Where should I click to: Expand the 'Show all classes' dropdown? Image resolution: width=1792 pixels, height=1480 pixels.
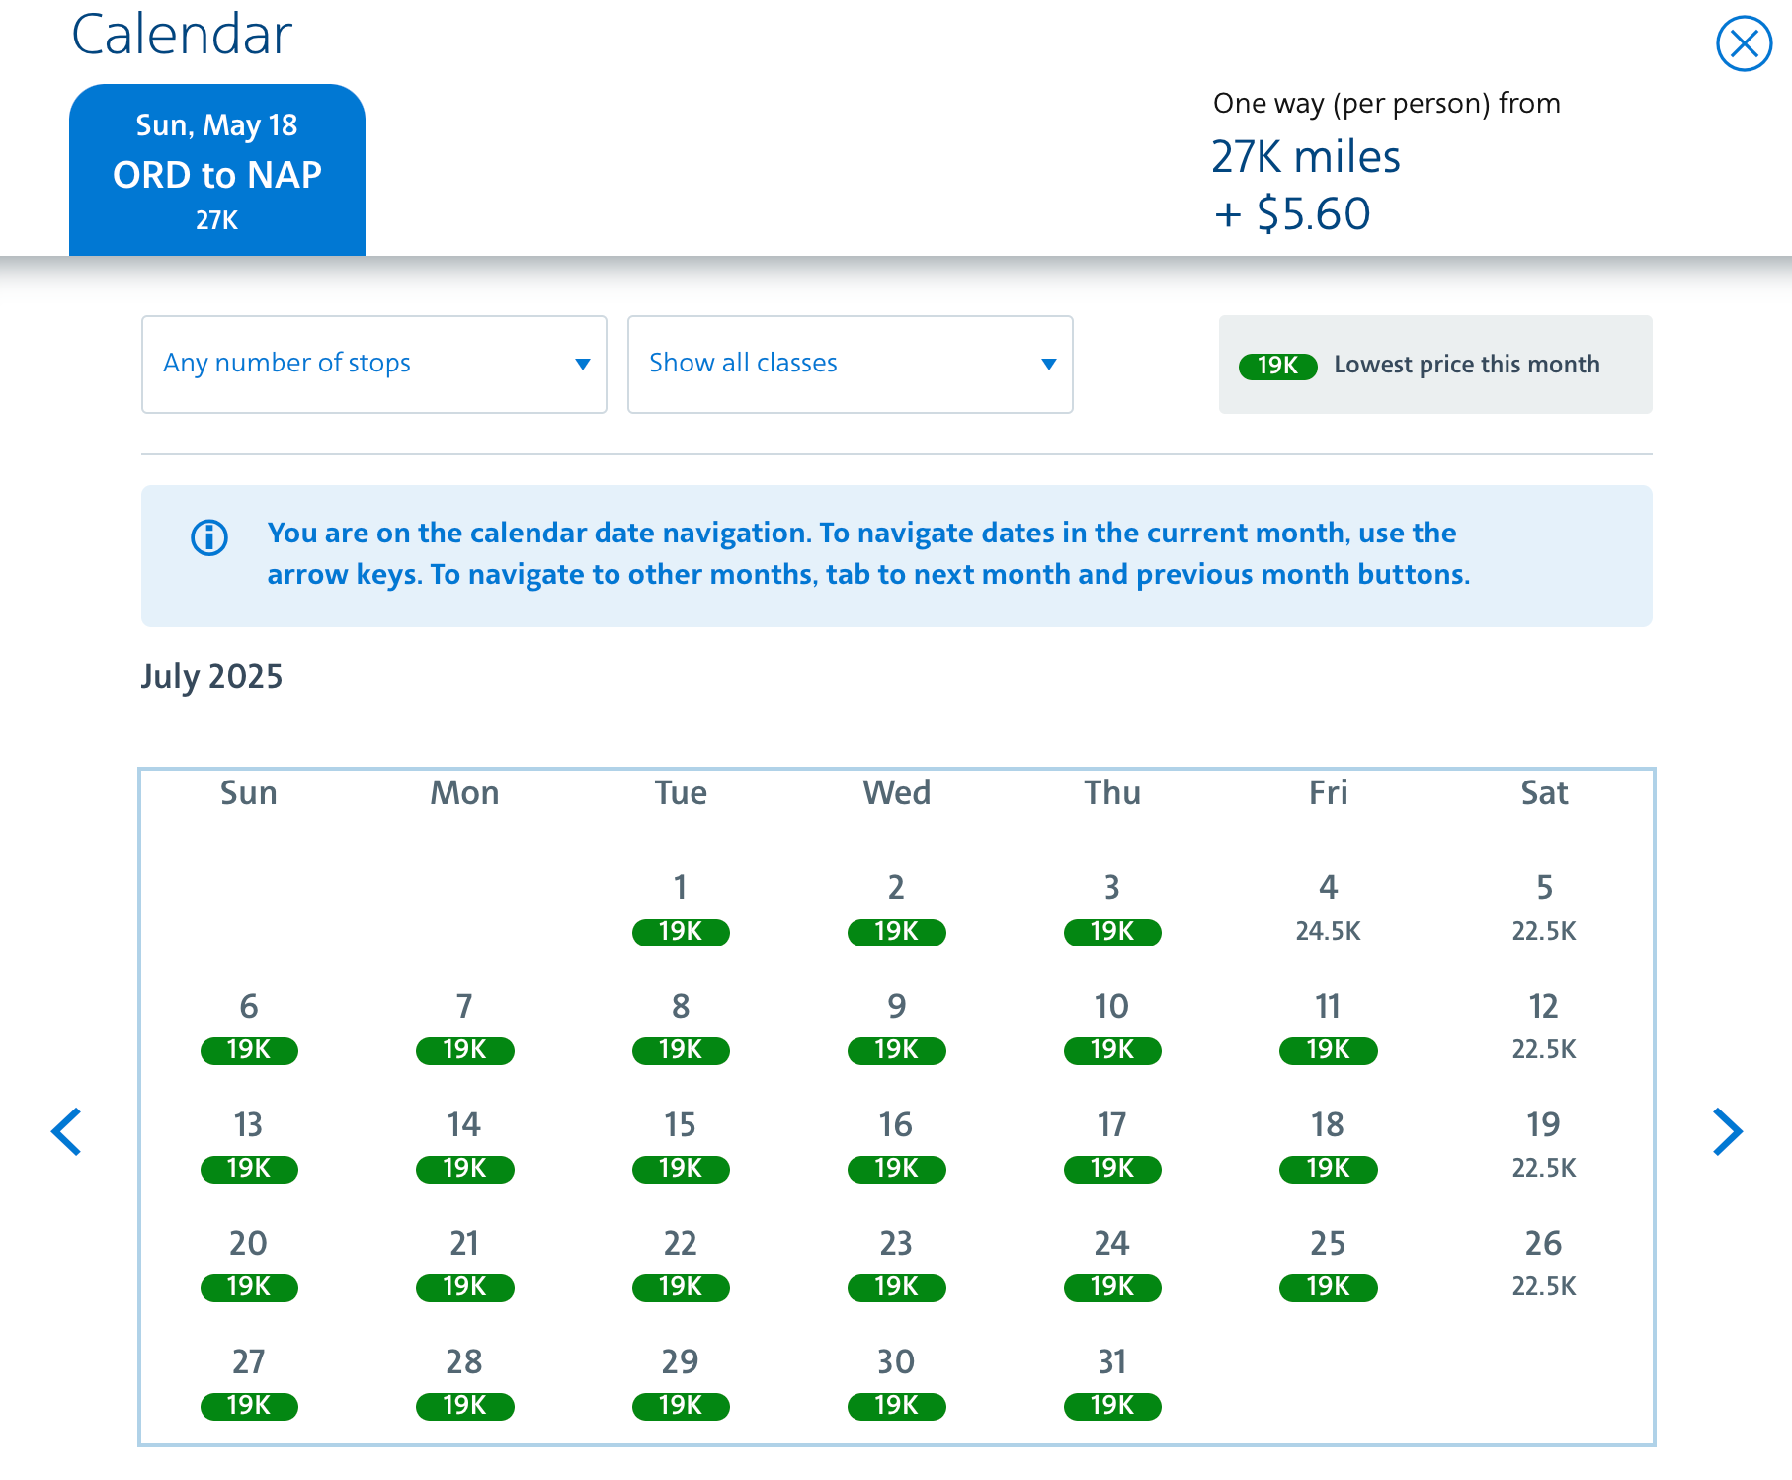coord(850,365)
